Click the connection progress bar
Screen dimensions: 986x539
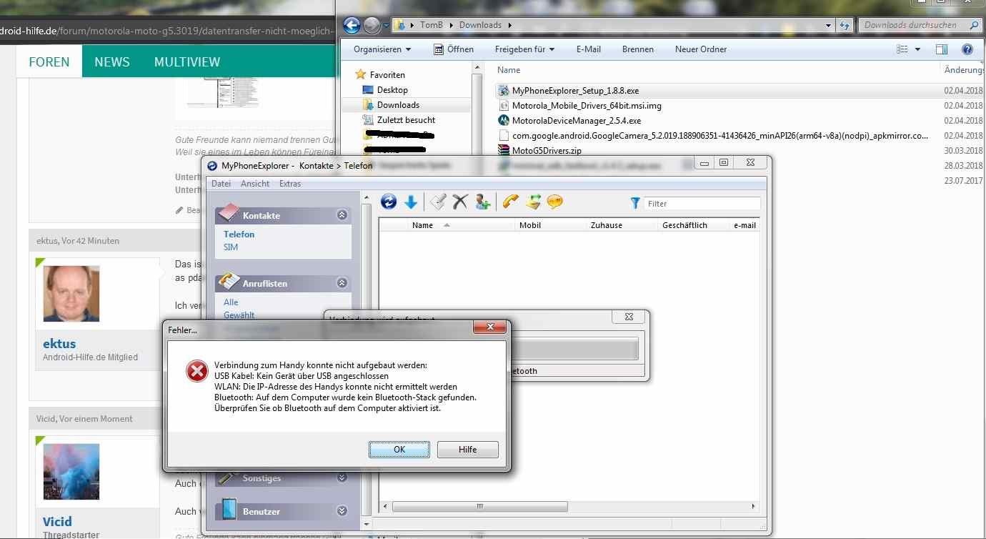[576, 349]
